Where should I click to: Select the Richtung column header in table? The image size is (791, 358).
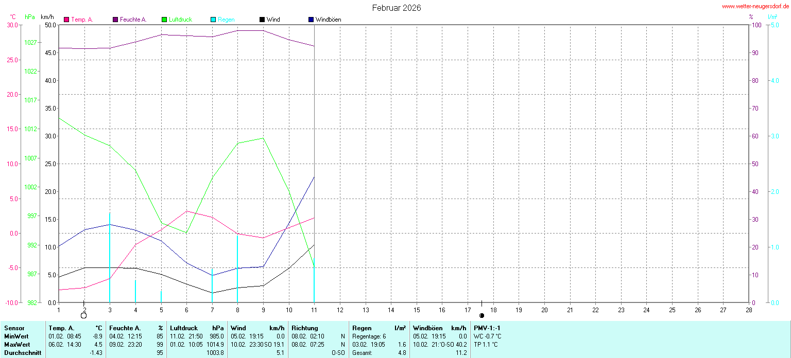tap(305, 328)
